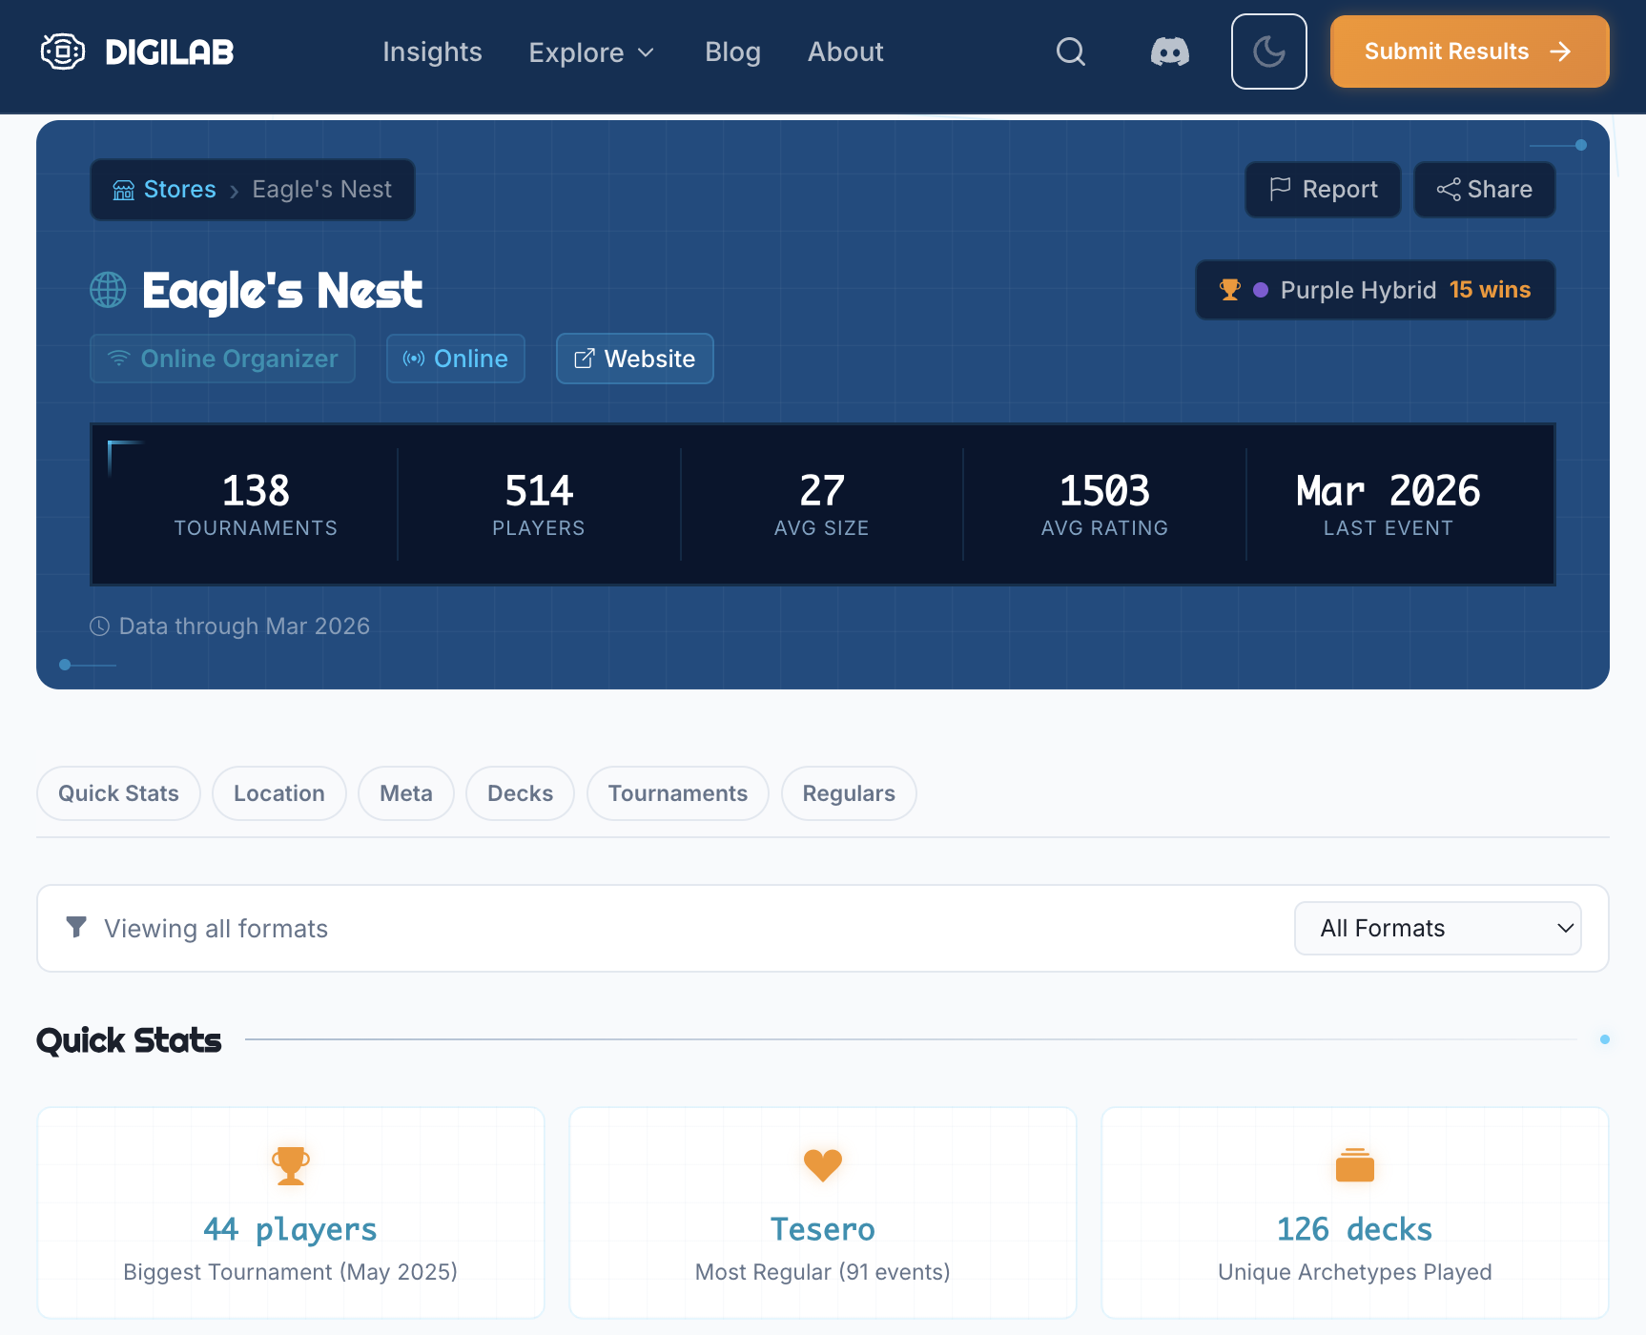This screenshot has width=1646, height=1335.
Task: Click the Online Organizer tag
Action: tap(222, 359)
